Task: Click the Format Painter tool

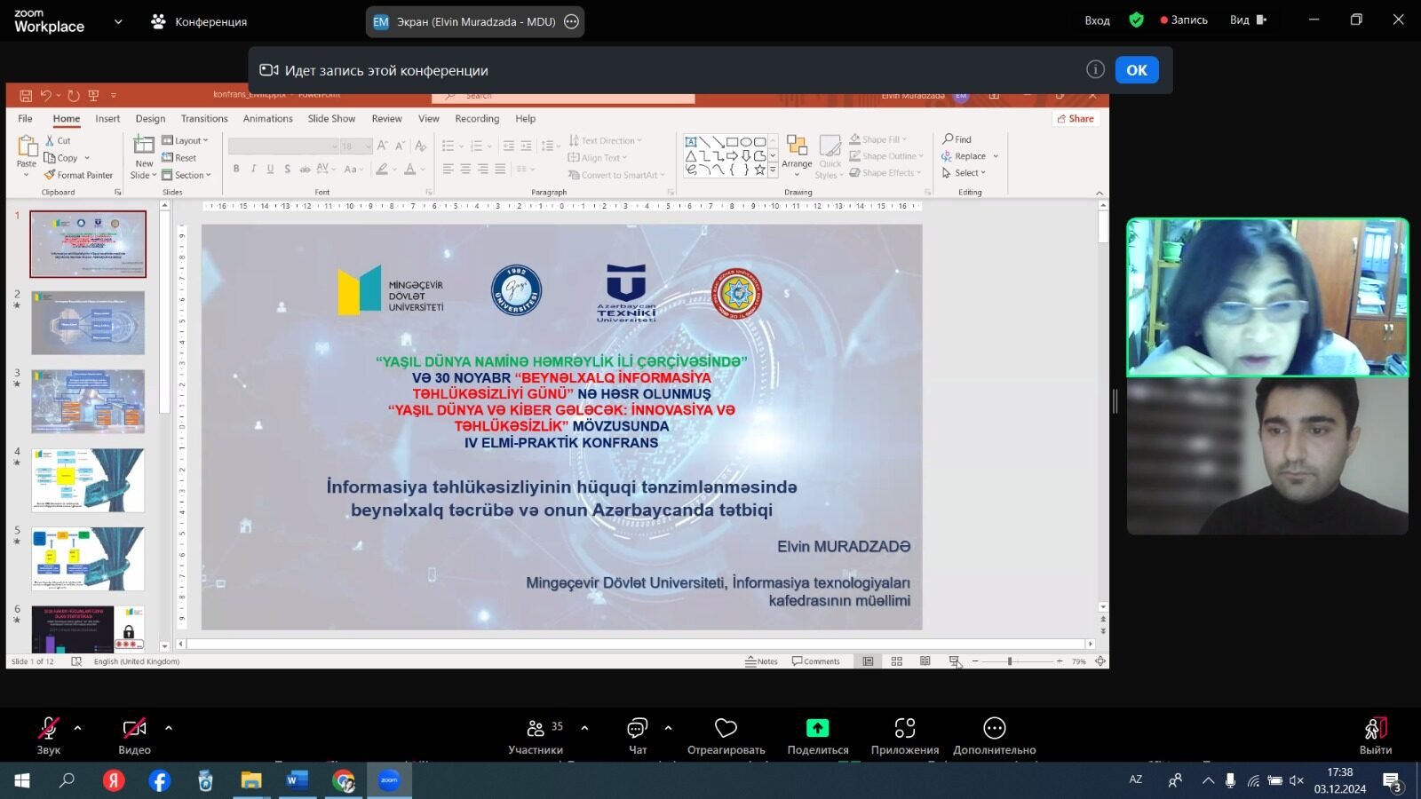Action: pos(79,176)
